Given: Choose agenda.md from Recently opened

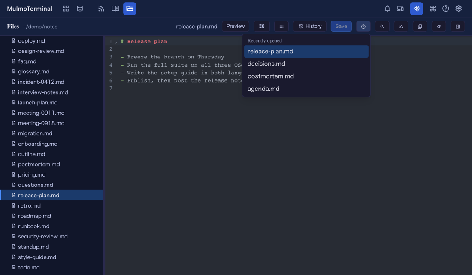Looking at the screenshot, I should pos(306,89).
